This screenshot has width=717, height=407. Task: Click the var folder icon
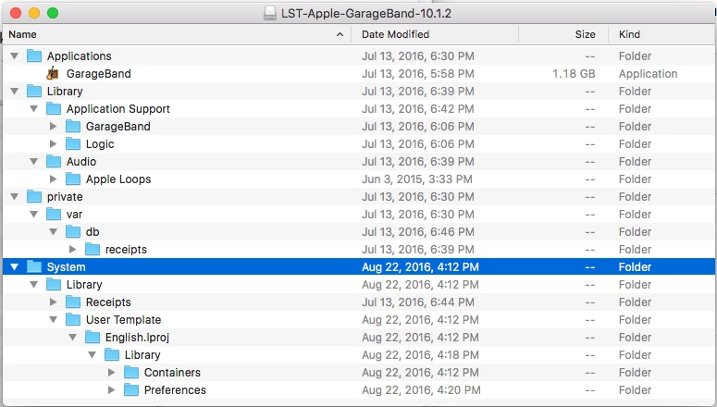pyautogui.click(x=54, y=214)
